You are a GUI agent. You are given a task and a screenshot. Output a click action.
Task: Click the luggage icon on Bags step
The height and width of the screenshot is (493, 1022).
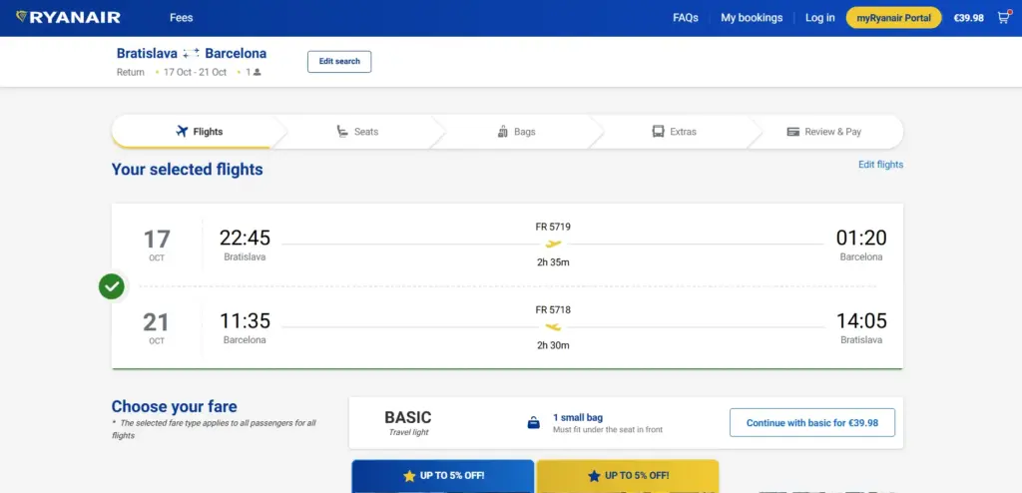pyautogui.click(x=503, y=132)
